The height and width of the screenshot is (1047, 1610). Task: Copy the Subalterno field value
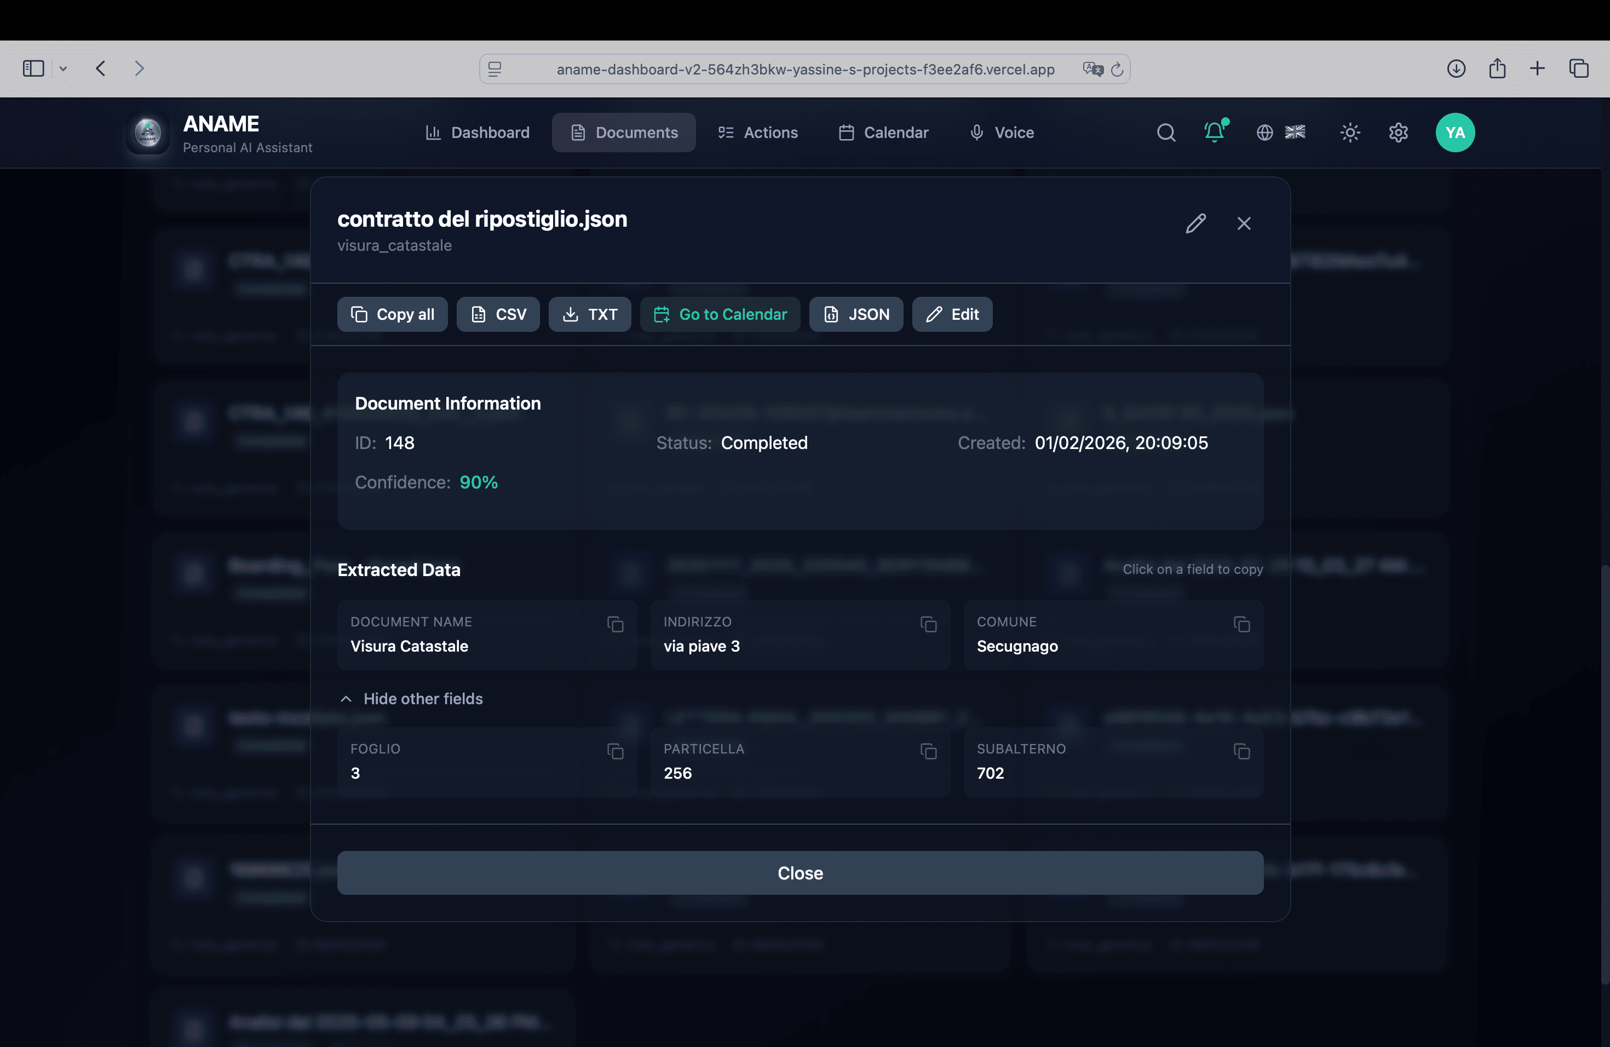click(1241, 751)
